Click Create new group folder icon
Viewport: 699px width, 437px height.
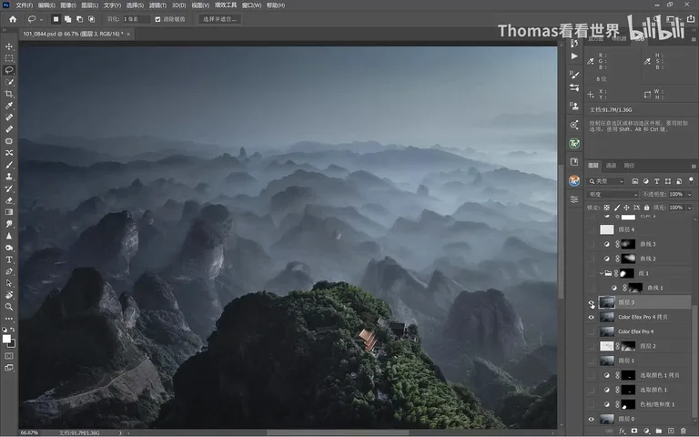point(658,431)
